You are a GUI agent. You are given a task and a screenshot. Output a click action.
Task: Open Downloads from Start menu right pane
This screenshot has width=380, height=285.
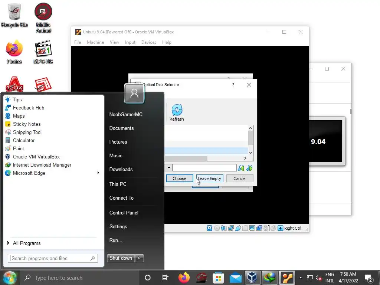click(121, 169)
